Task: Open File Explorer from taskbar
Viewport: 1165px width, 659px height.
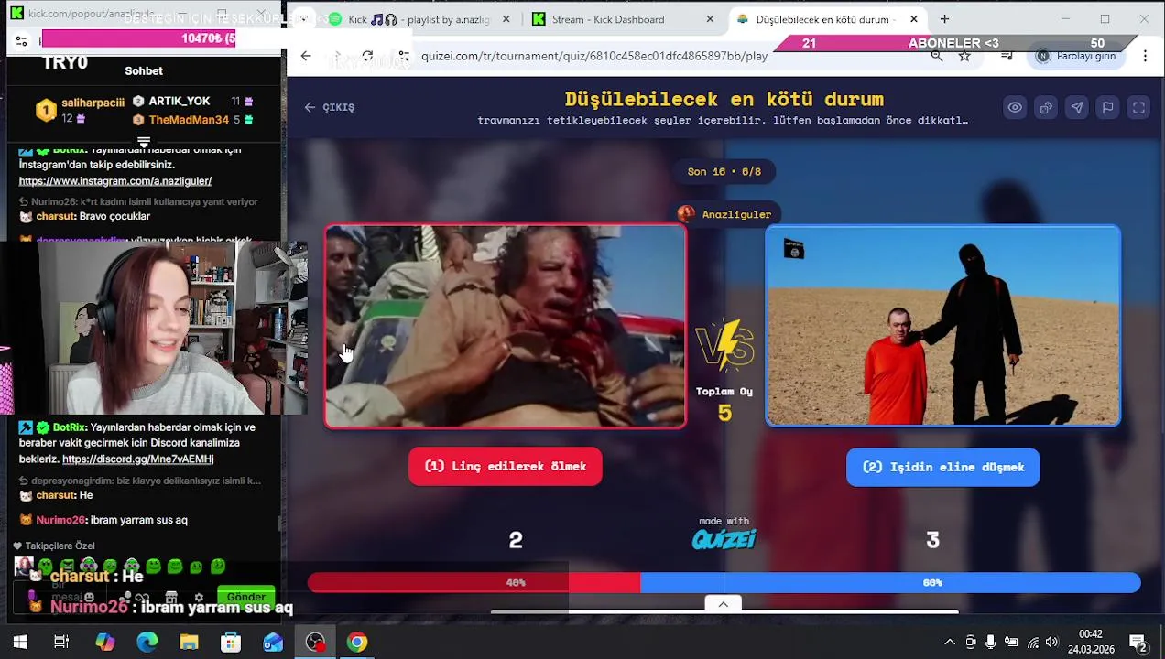Action: pyautogui.click(x=189, y=643)
